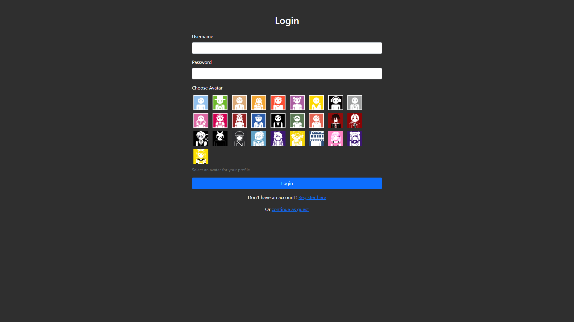The height and width of the screenshot is (322, 574).
Task: Select the black tuxedo bow tie avatar
Action: 278,121
